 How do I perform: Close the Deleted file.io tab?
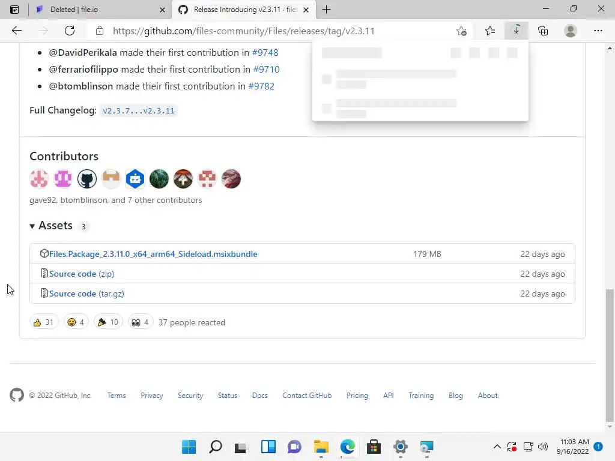tap(162, 10)
